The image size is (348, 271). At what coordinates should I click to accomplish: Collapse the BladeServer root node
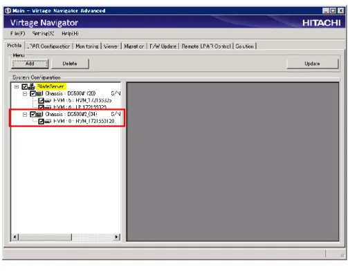pos(17,86)
